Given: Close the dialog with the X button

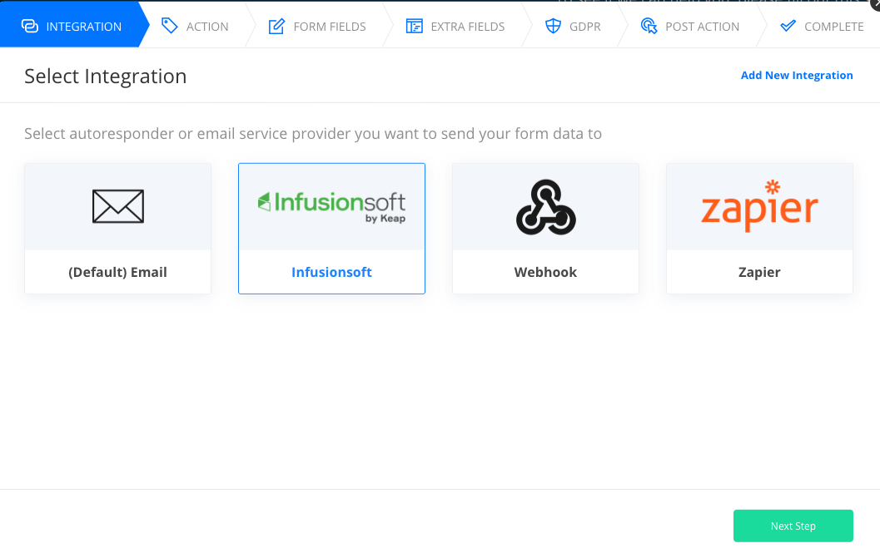Looking at the screenshot, I should point(874,4).
